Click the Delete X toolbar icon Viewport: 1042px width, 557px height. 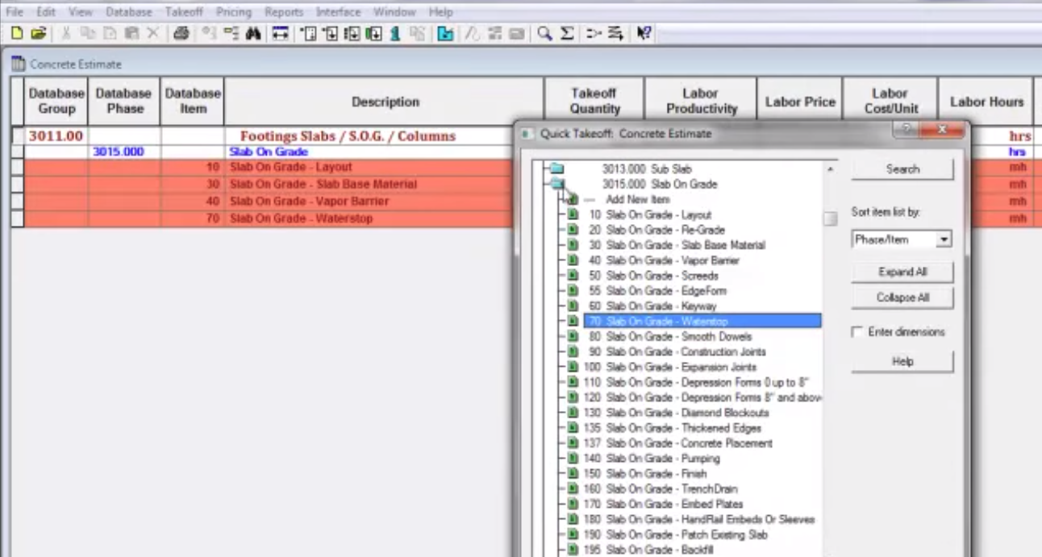pos(152,34)
